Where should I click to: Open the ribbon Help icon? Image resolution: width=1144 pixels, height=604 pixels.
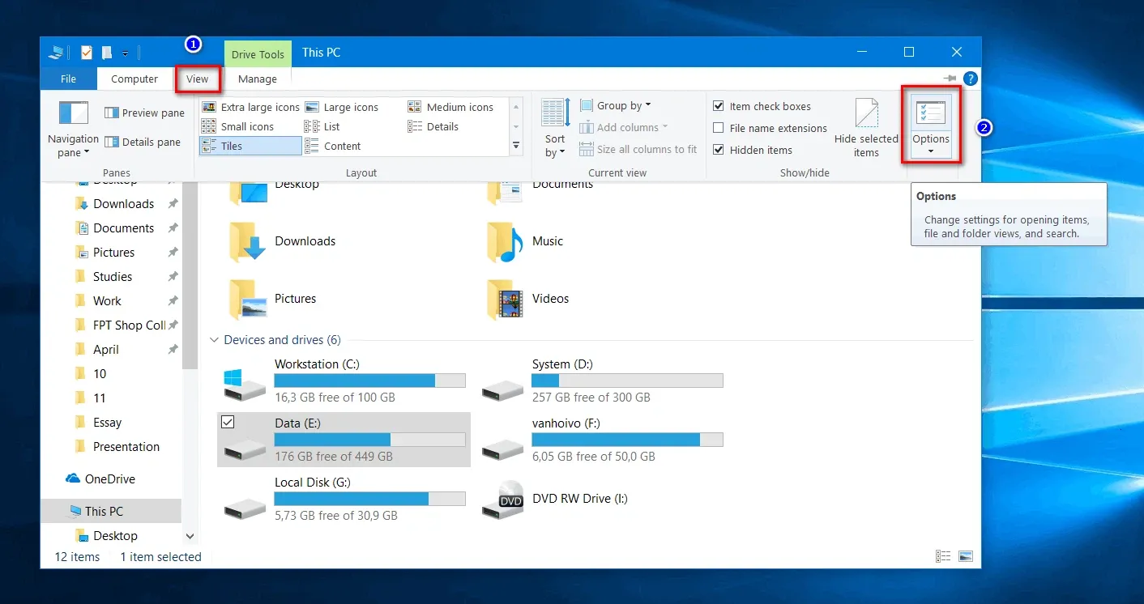pos(971,79)
